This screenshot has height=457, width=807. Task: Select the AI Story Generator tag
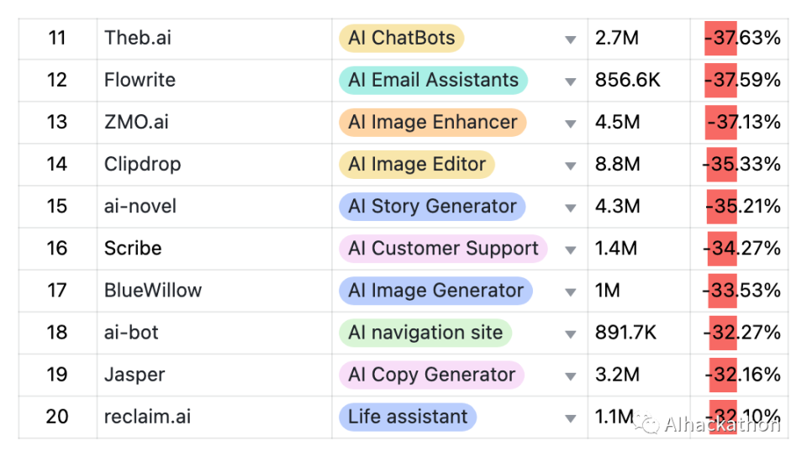(432, 206)
